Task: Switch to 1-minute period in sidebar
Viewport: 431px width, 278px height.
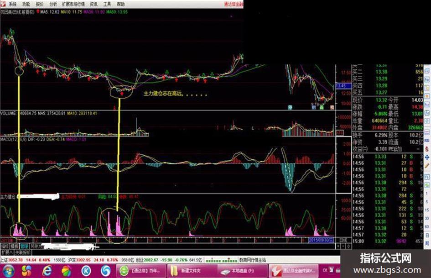Action: (427, 193)
